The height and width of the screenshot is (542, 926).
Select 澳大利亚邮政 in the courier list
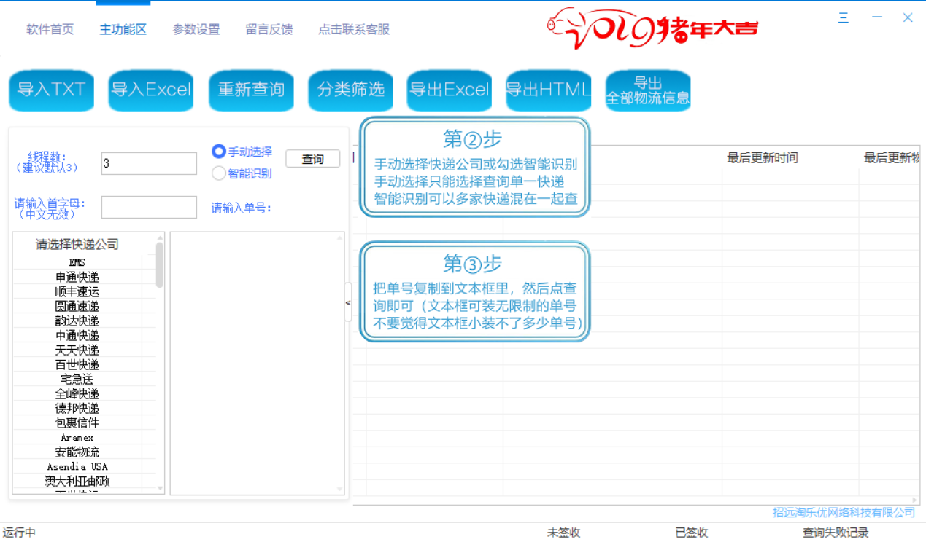(77, 481)
